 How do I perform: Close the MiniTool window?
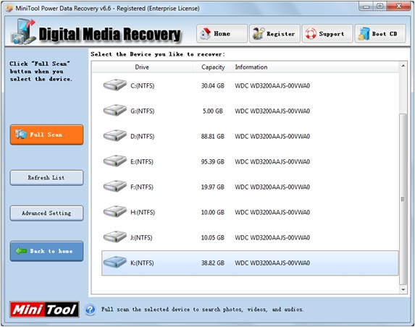click(399, 7)
